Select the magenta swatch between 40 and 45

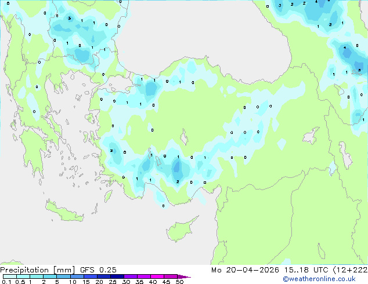point(157,276)
